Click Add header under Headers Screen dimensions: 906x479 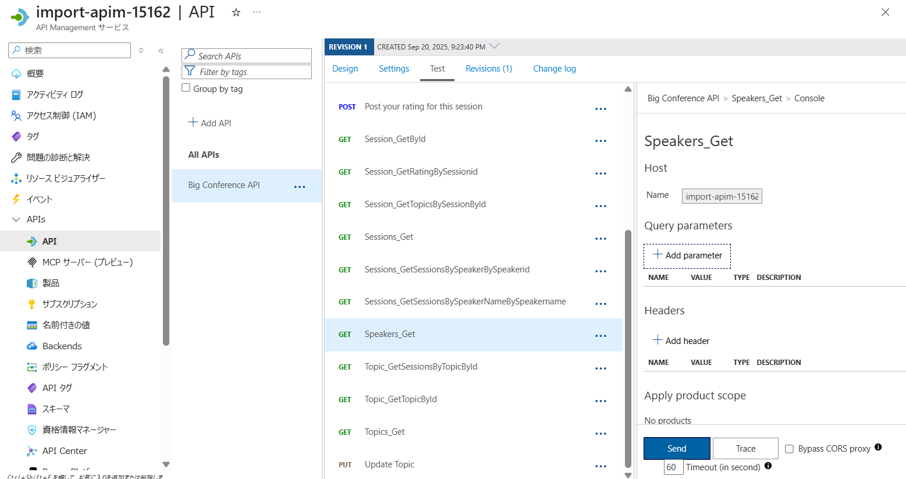tap(681, 340)
